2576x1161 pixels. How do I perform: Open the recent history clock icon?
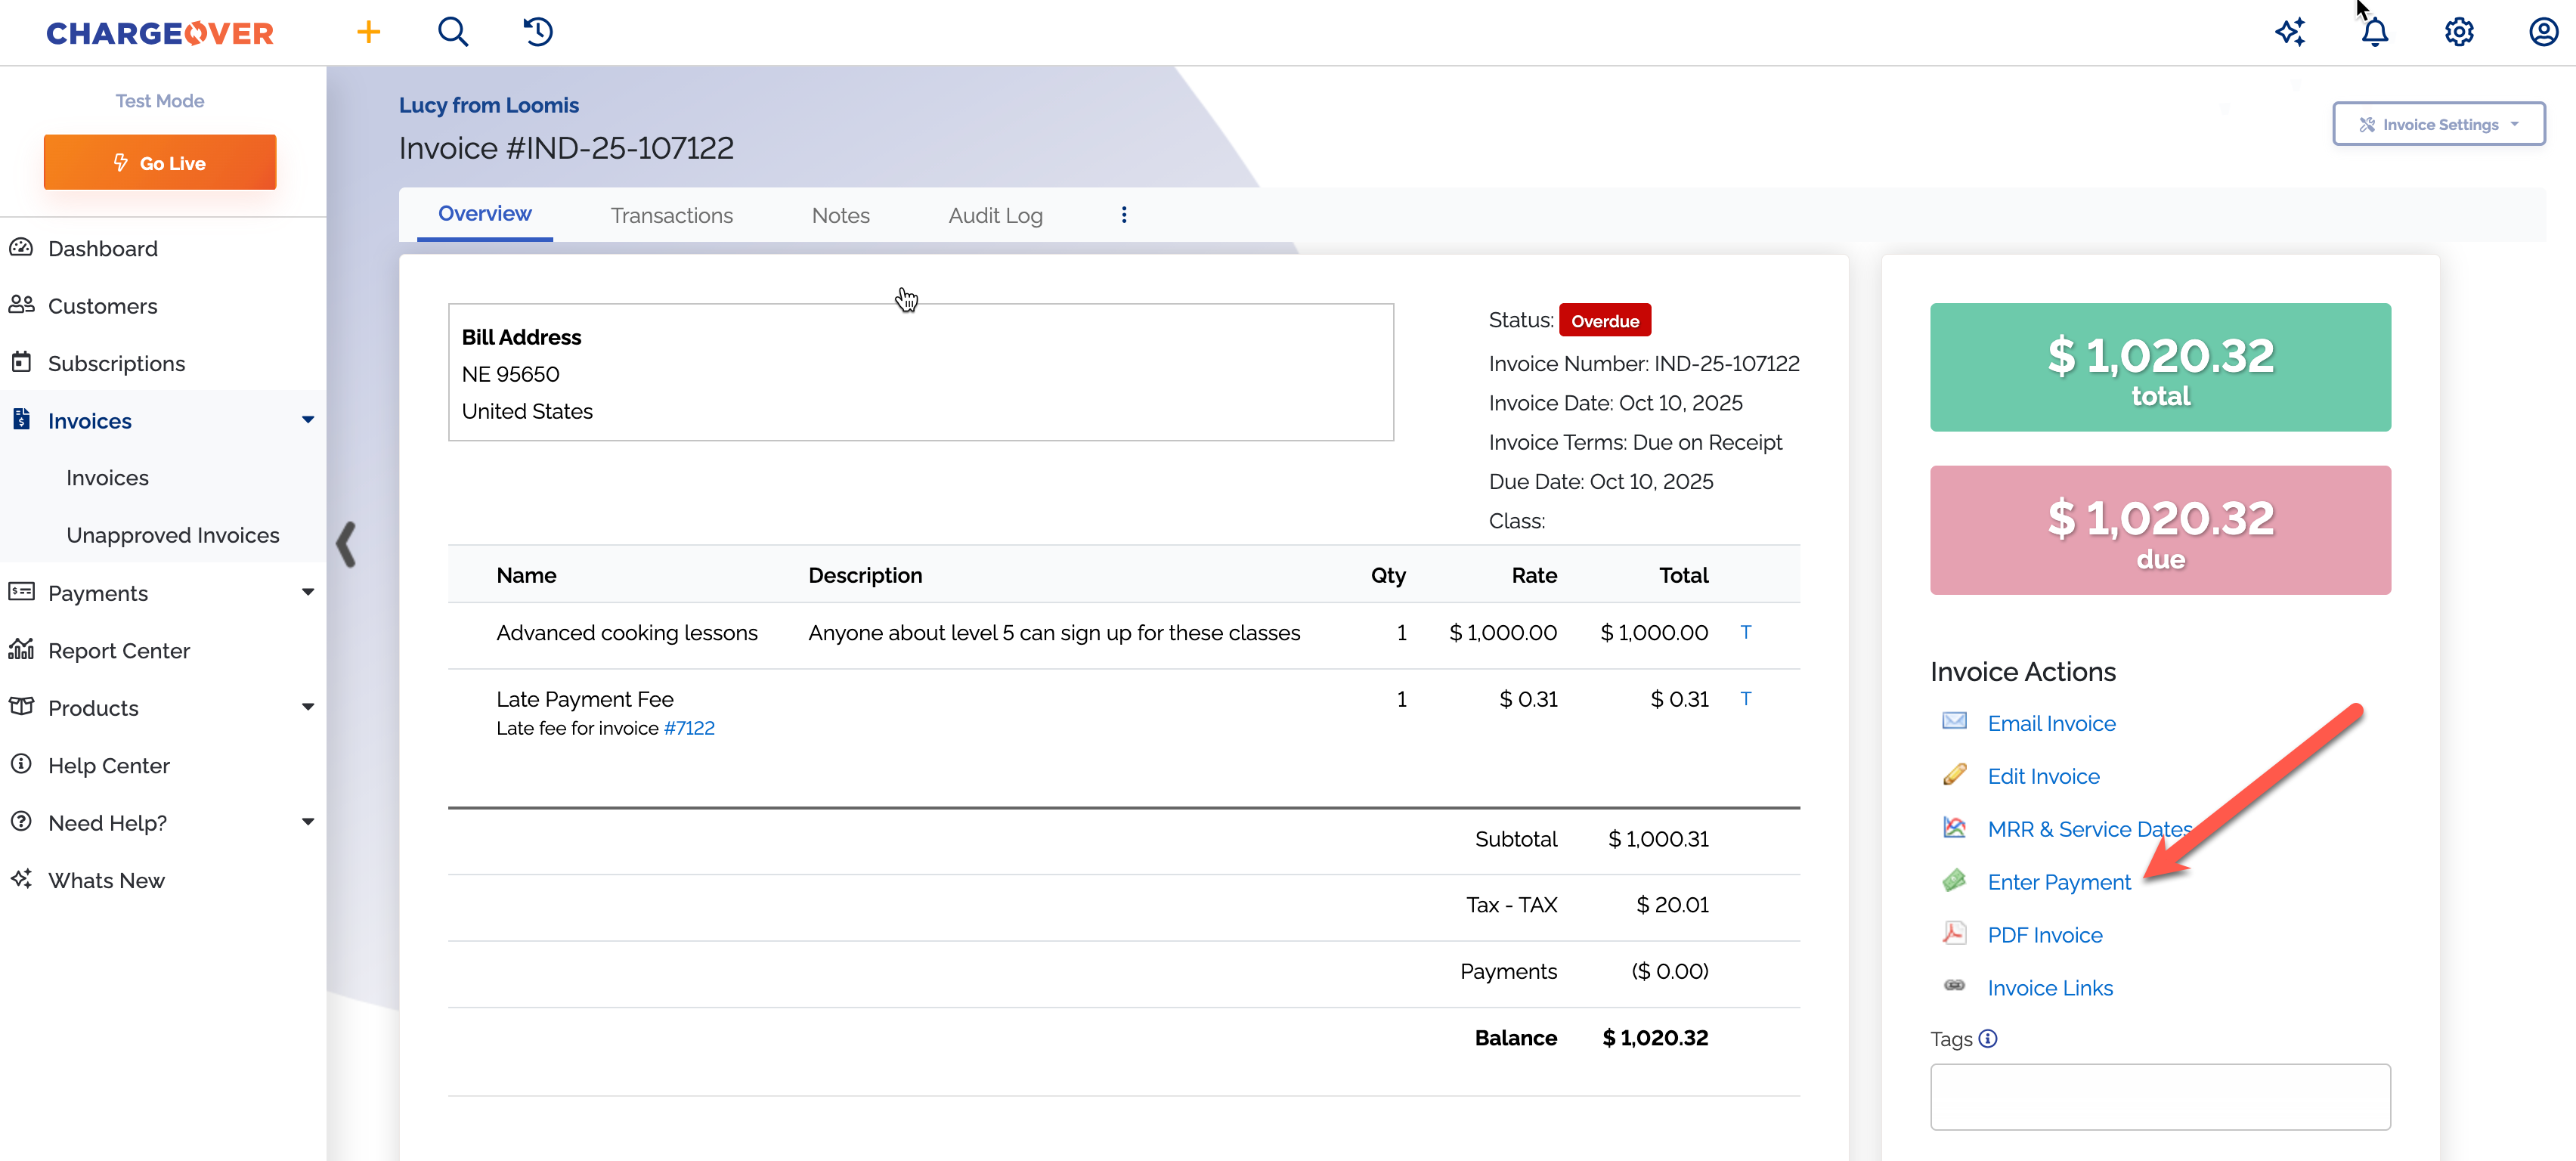538,32
